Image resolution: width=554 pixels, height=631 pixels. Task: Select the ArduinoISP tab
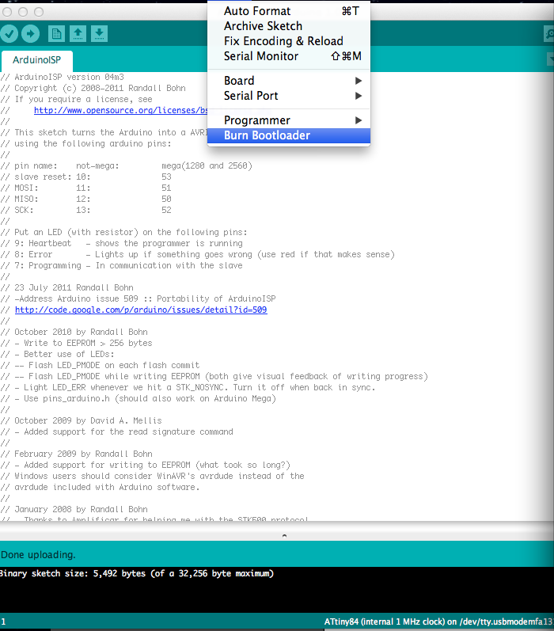[36, 60]
